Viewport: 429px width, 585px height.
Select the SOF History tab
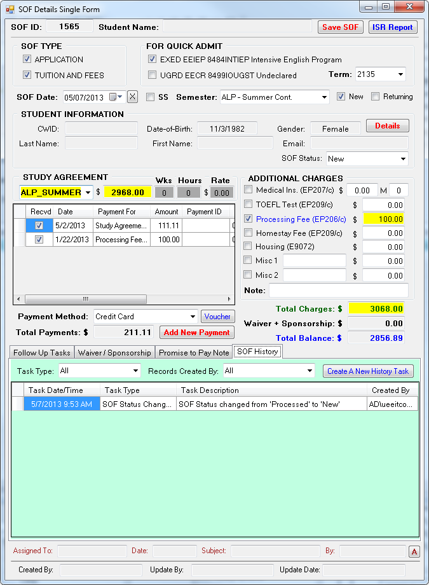coord(257,352)
